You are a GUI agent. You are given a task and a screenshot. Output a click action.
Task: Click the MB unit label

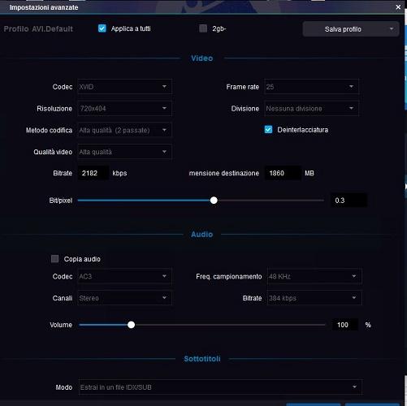pos(310,173)
